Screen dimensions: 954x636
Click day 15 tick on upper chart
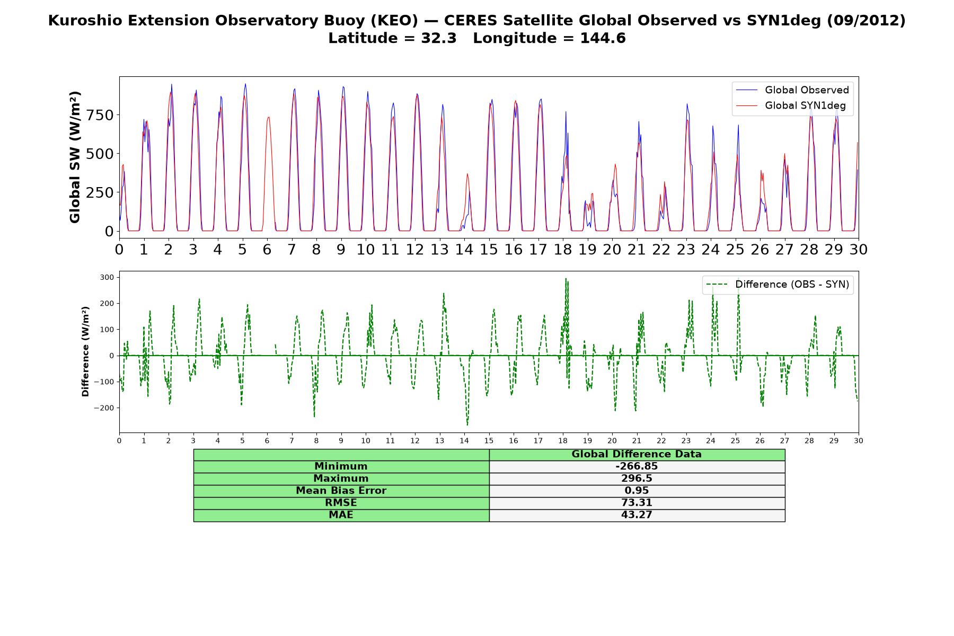coord(489,249)
